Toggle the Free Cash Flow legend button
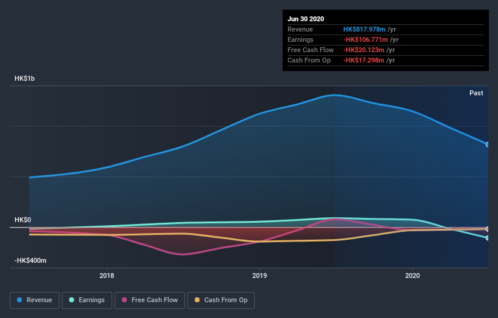Screen dimensions: 498x318 tap(150, 300)
